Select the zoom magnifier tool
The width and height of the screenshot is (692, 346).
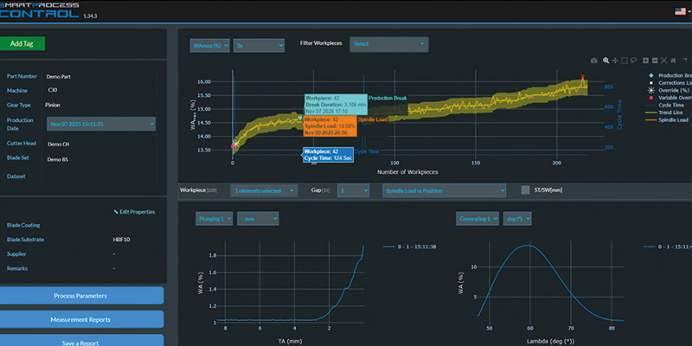[606, 60]
